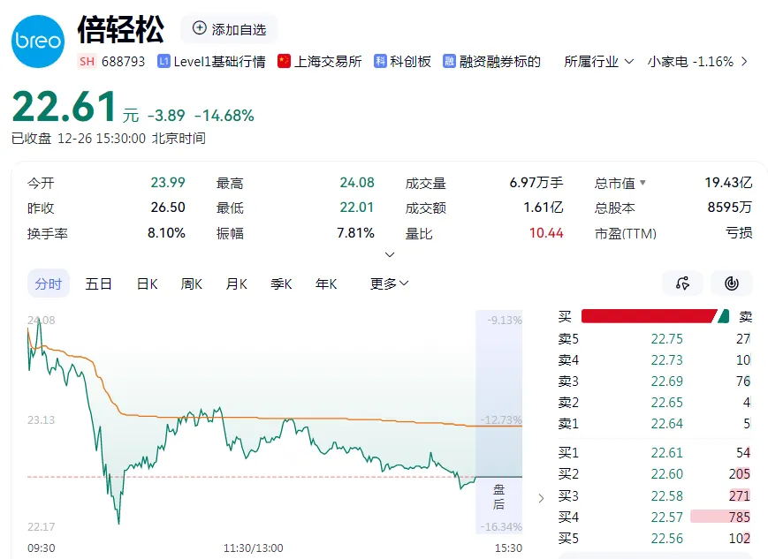Click the breo company logo
Viewport: 768px width, 559px height.
(x=38, y=42)
